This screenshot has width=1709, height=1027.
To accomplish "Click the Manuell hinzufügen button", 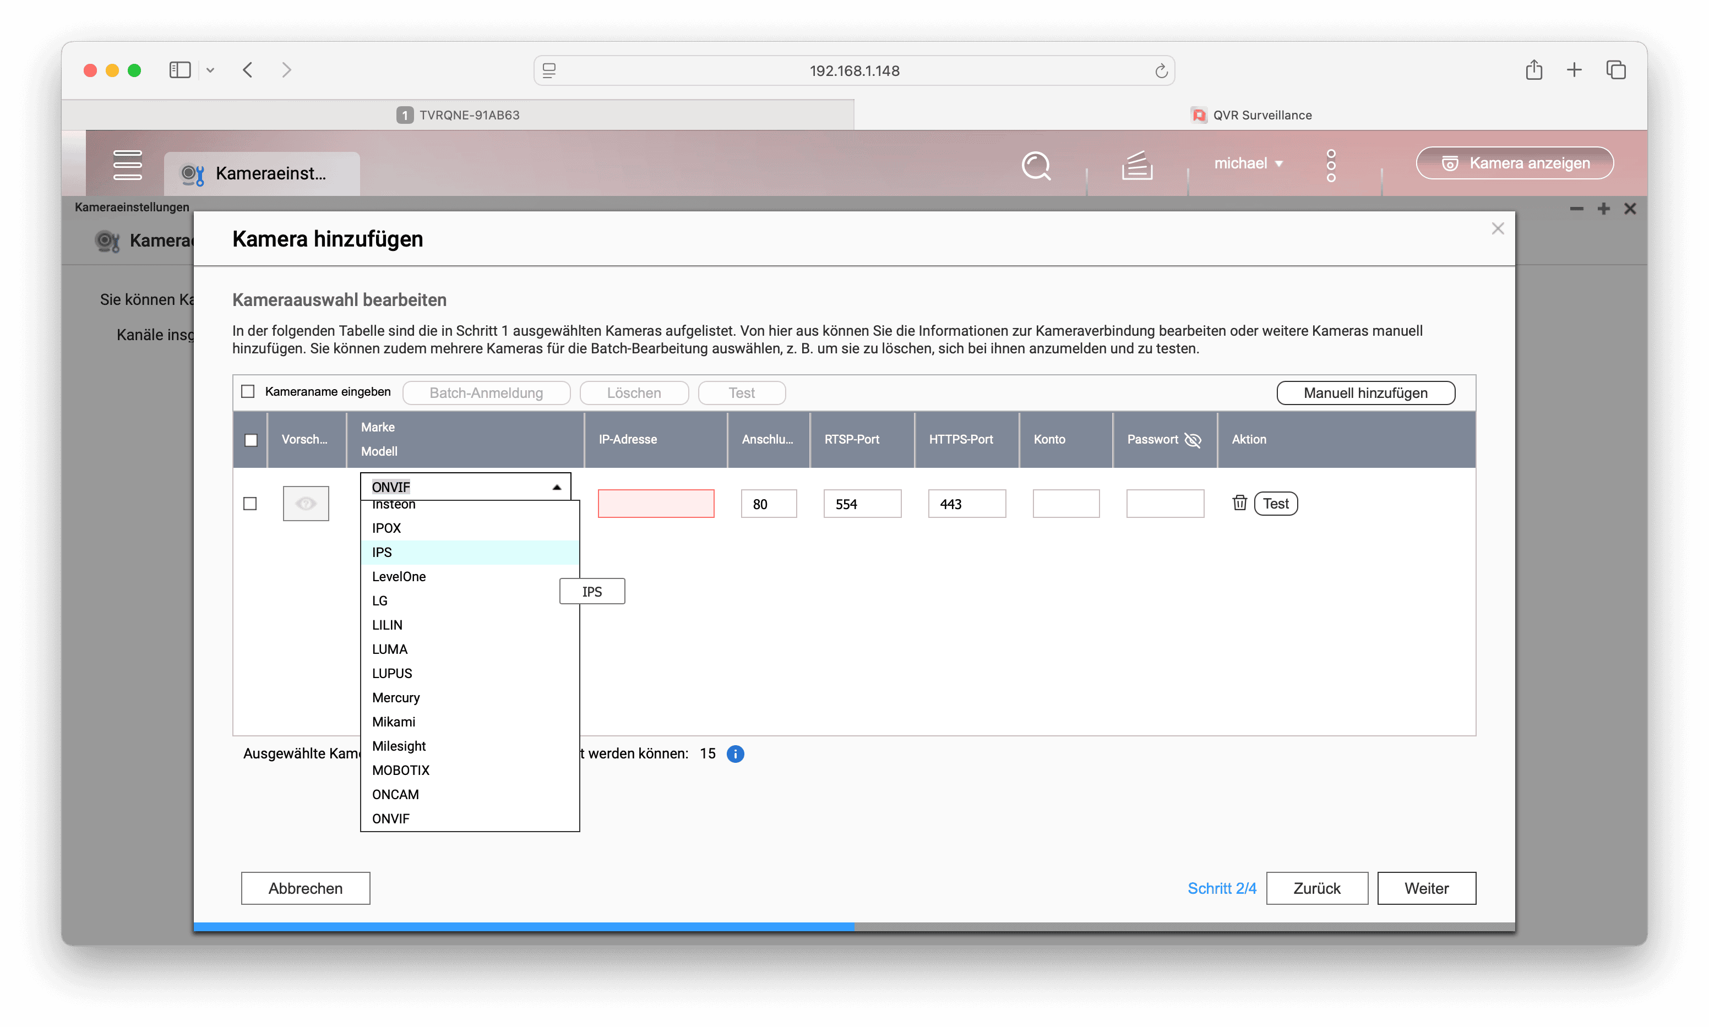I will click(1365, 393).
